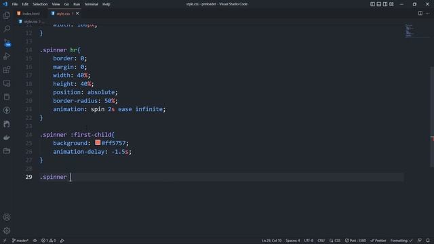Toggle primary side bar layout icon
The image size is (434, 244).
372,4
